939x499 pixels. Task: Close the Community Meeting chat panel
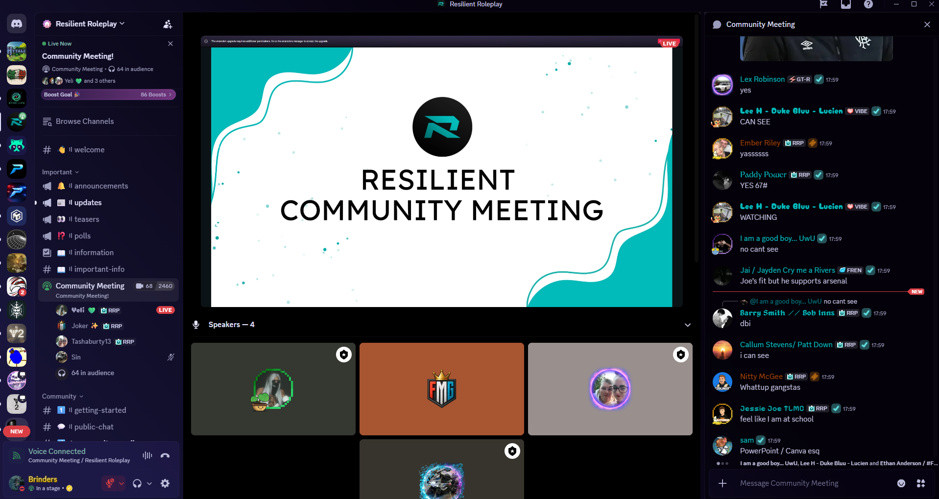(927, 24)
